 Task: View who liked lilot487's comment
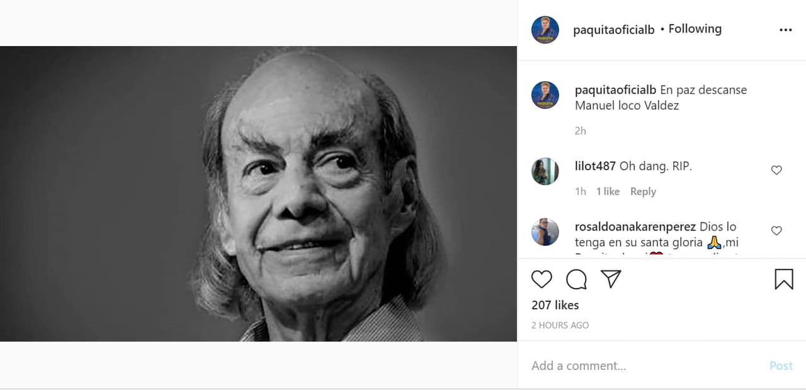[608, 192]
